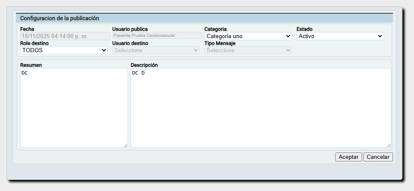Click the Resumen label

(30, 65)
